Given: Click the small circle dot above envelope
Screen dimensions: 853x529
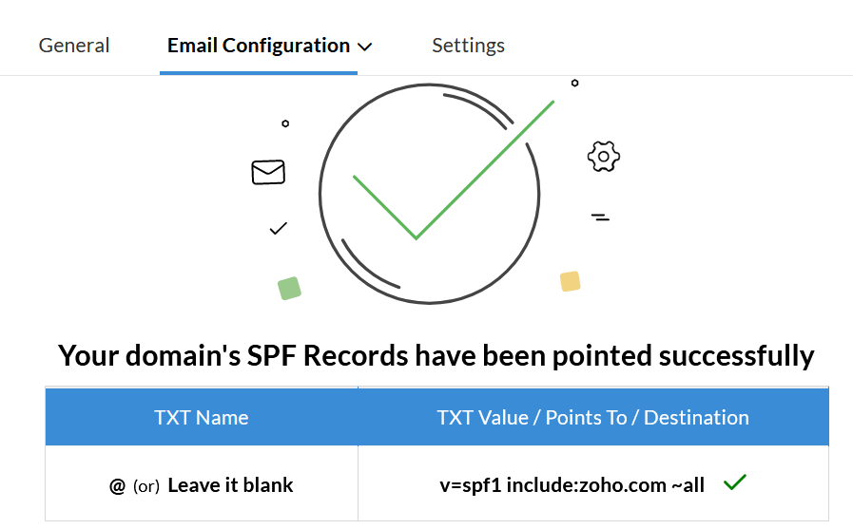Looking at the screenshot, I should [285, 123].
